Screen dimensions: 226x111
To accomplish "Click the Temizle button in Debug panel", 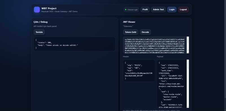I will 39,32.
